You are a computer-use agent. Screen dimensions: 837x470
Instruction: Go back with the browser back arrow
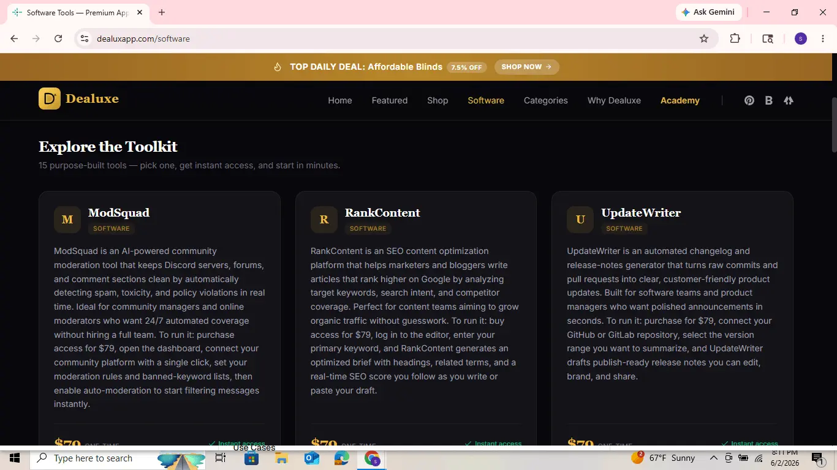coord(14,39)
